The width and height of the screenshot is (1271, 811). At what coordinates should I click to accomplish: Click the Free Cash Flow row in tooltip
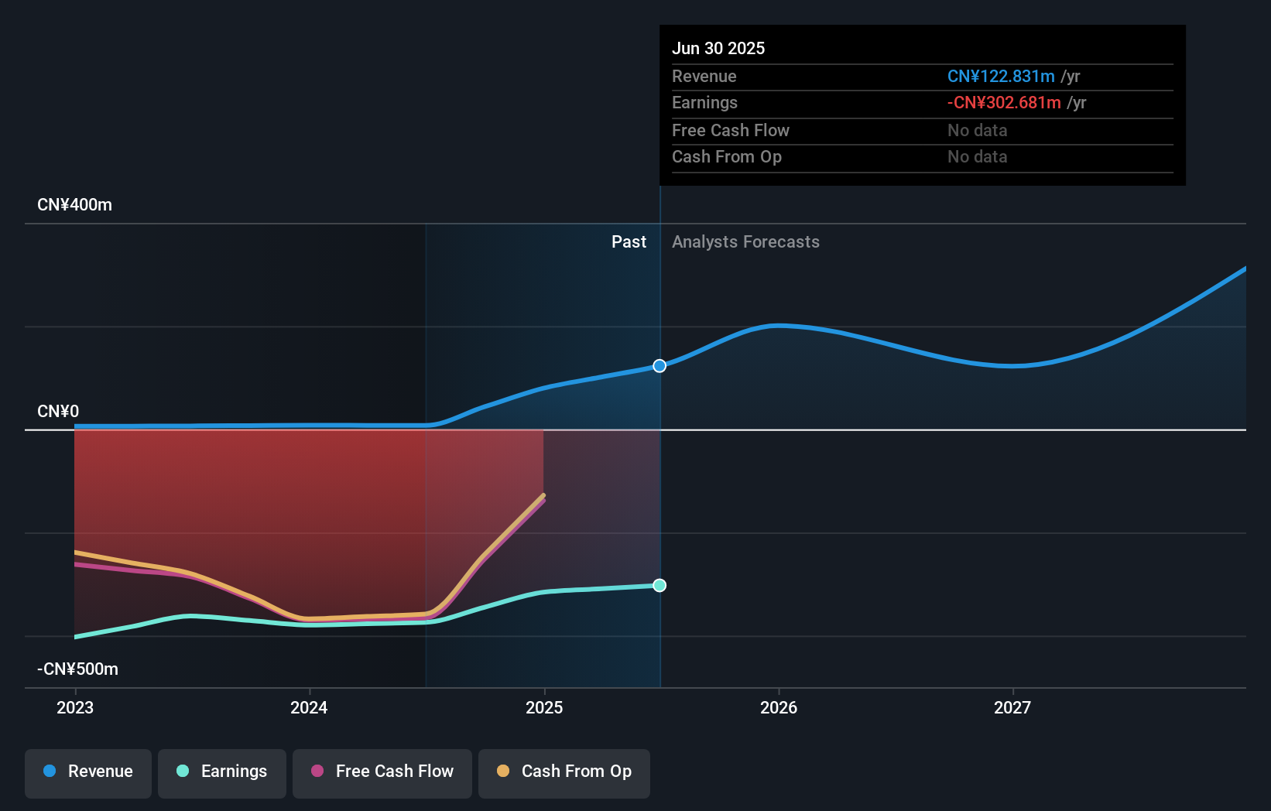tap(923, 131)
